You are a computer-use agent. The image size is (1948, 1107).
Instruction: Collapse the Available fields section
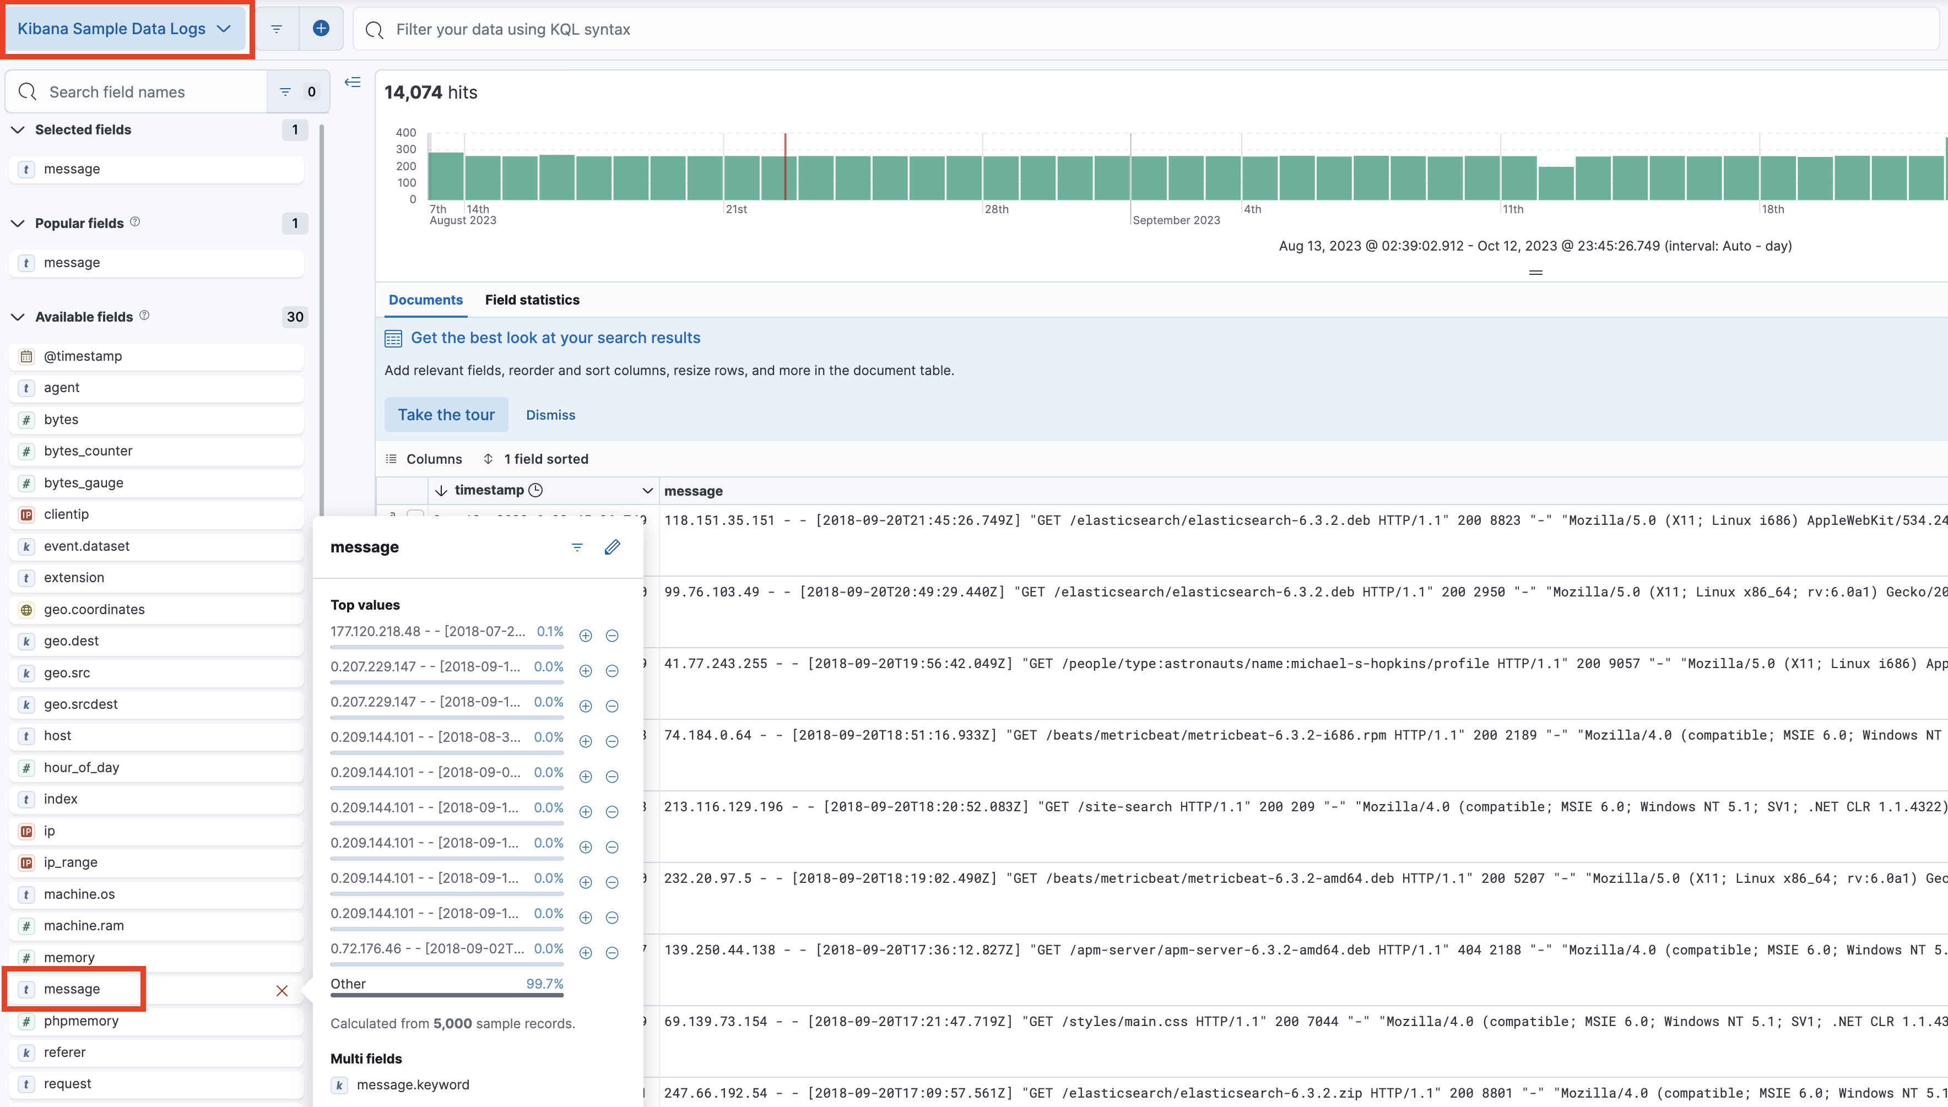(x=18, y=317)
